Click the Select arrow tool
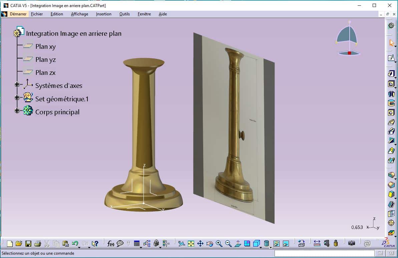Viewport: 398px width, 258px height. (392, 43)
